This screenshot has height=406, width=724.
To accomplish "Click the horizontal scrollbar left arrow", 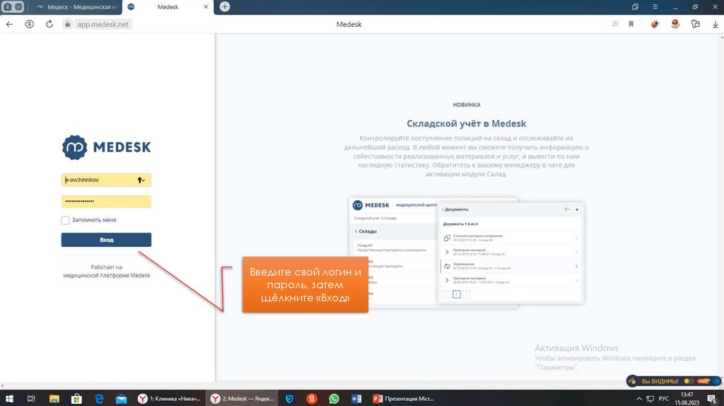I will point(2,385).
